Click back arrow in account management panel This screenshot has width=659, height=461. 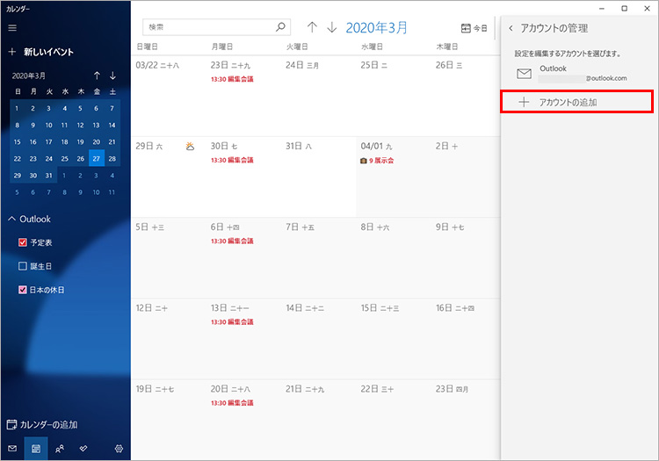click(x=511, y=28)
